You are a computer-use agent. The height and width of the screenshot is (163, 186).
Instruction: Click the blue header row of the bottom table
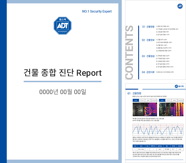click(x=158, y=146)
